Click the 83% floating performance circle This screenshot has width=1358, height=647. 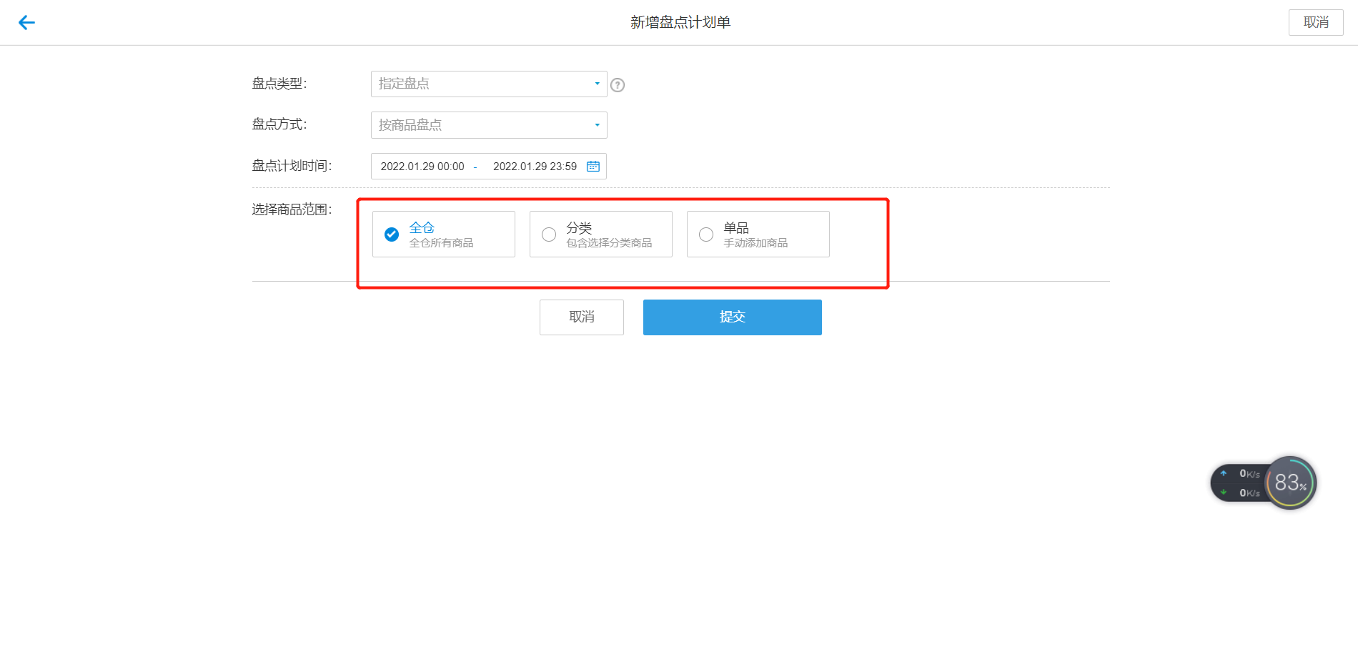point(1290,483)
